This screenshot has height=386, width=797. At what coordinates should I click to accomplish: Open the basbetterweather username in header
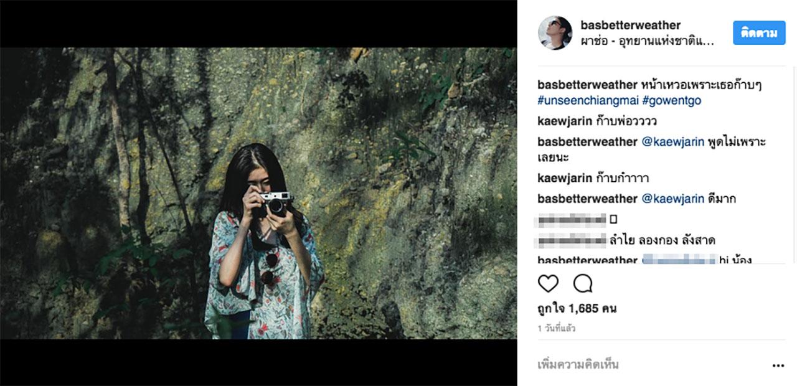tap(630, 26)
